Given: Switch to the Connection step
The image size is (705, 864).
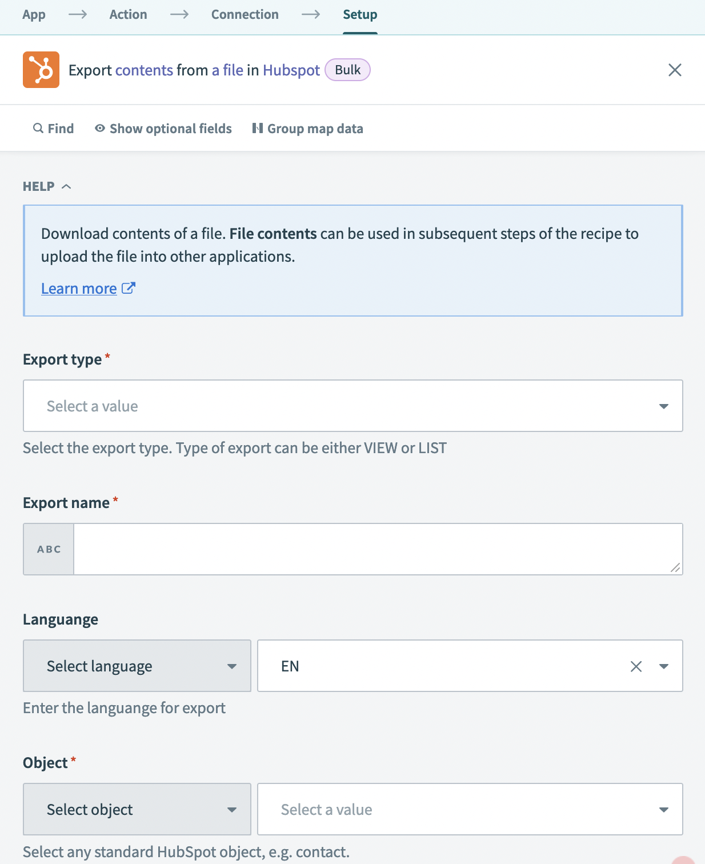Looking at the screenshot, I should coord(245,14).
